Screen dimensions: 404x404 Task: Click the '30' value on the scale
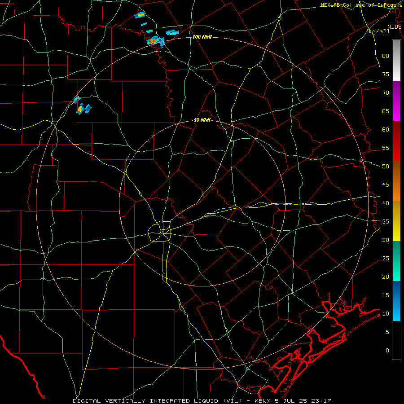click(x=386, y=240)
